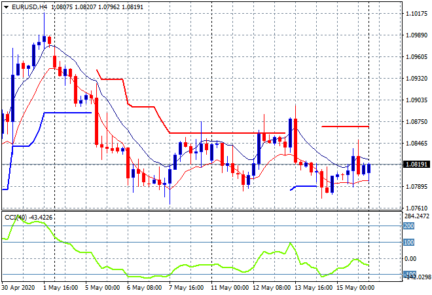Select the 1.08750 price axis label
This screenshot has width=432, height=295.
tap(417, 122)
